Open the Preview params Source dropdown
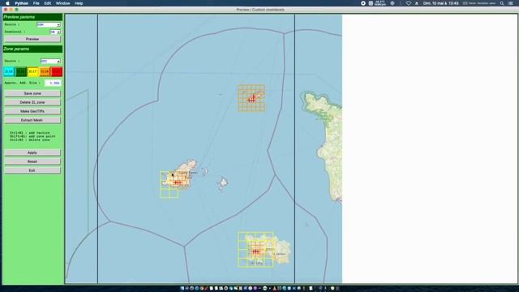Viewport: 519px width, 292px height. point(49,25)
